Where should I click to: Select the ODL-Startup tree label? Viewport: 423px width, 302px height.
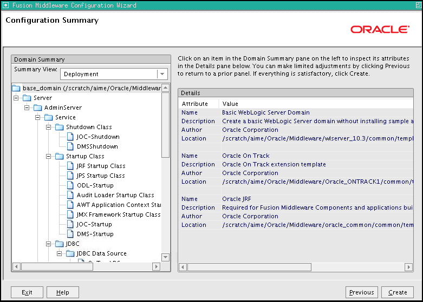pyautogui.click(x=95, y=185)
